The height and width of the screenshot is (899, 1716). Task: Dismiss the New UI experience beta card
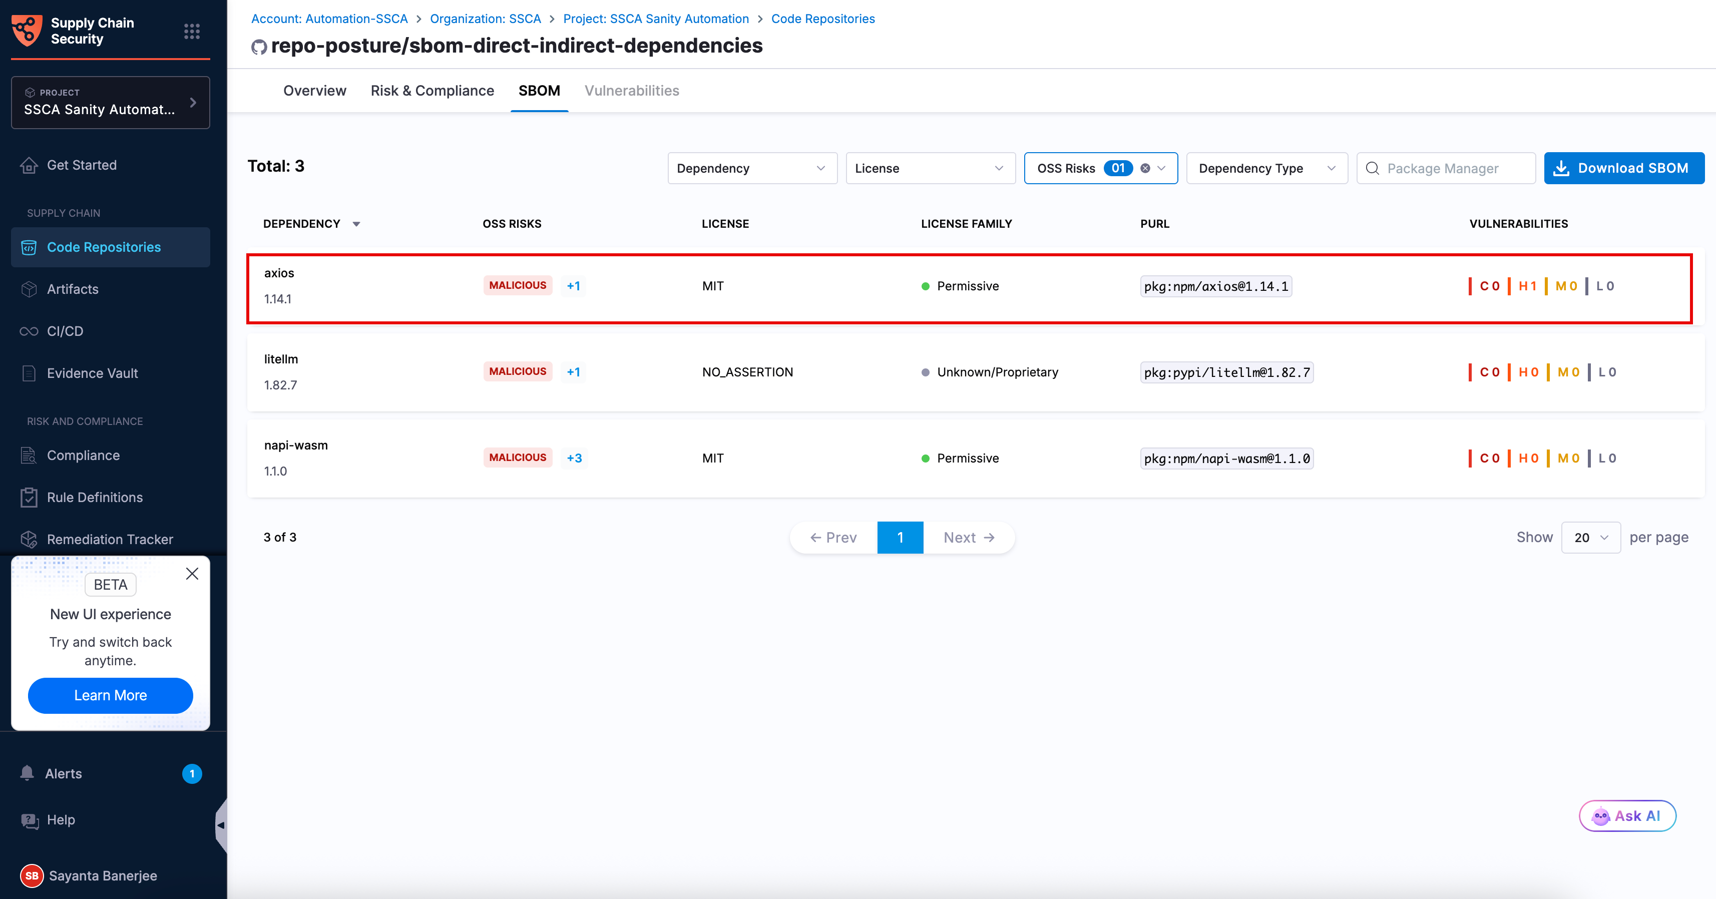pyautogui.click(x=192, y=574)
